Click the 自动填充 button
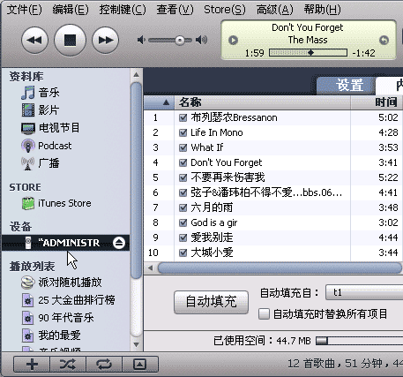 tap(211, 302)
